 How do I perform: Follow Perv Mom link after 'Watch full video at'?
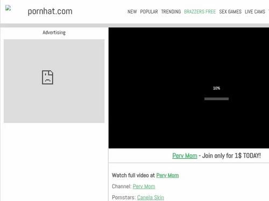(x=167, y=175)
